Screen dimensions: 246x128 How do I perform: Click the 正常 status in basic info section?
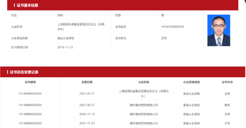coord(164,38)
